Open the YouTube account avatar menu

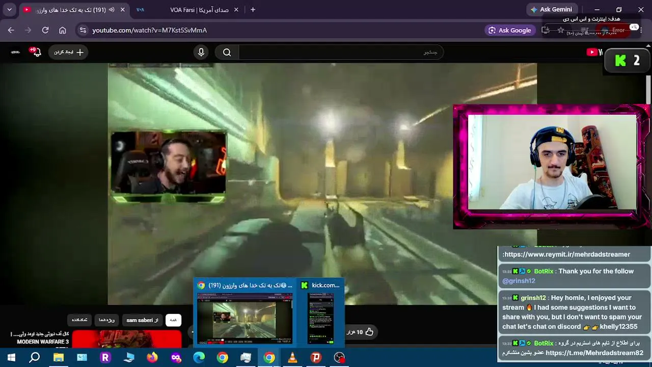pos(15,52)
